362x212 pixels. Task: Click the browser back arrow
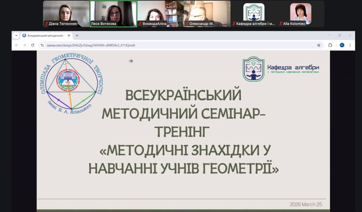click(x=16, y=45)
